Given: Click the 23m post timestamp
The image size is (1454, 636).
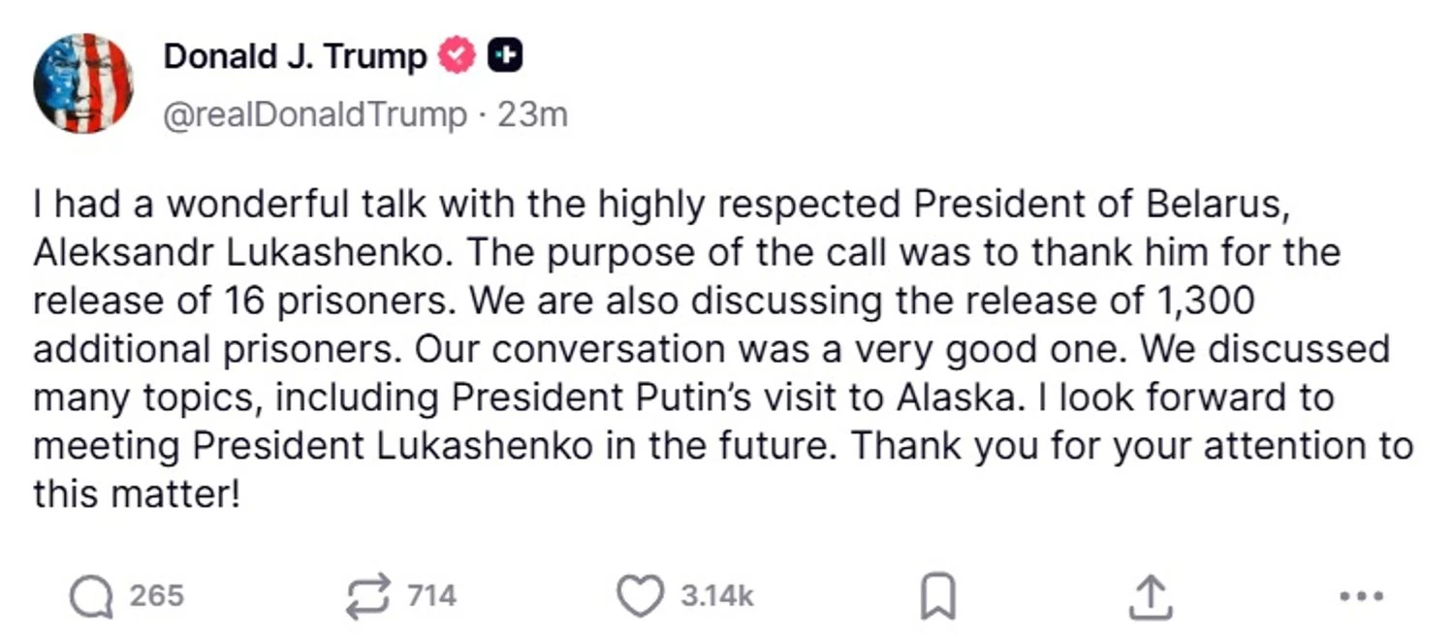Looking at the screenshot, I should click(x=532, y=115).
